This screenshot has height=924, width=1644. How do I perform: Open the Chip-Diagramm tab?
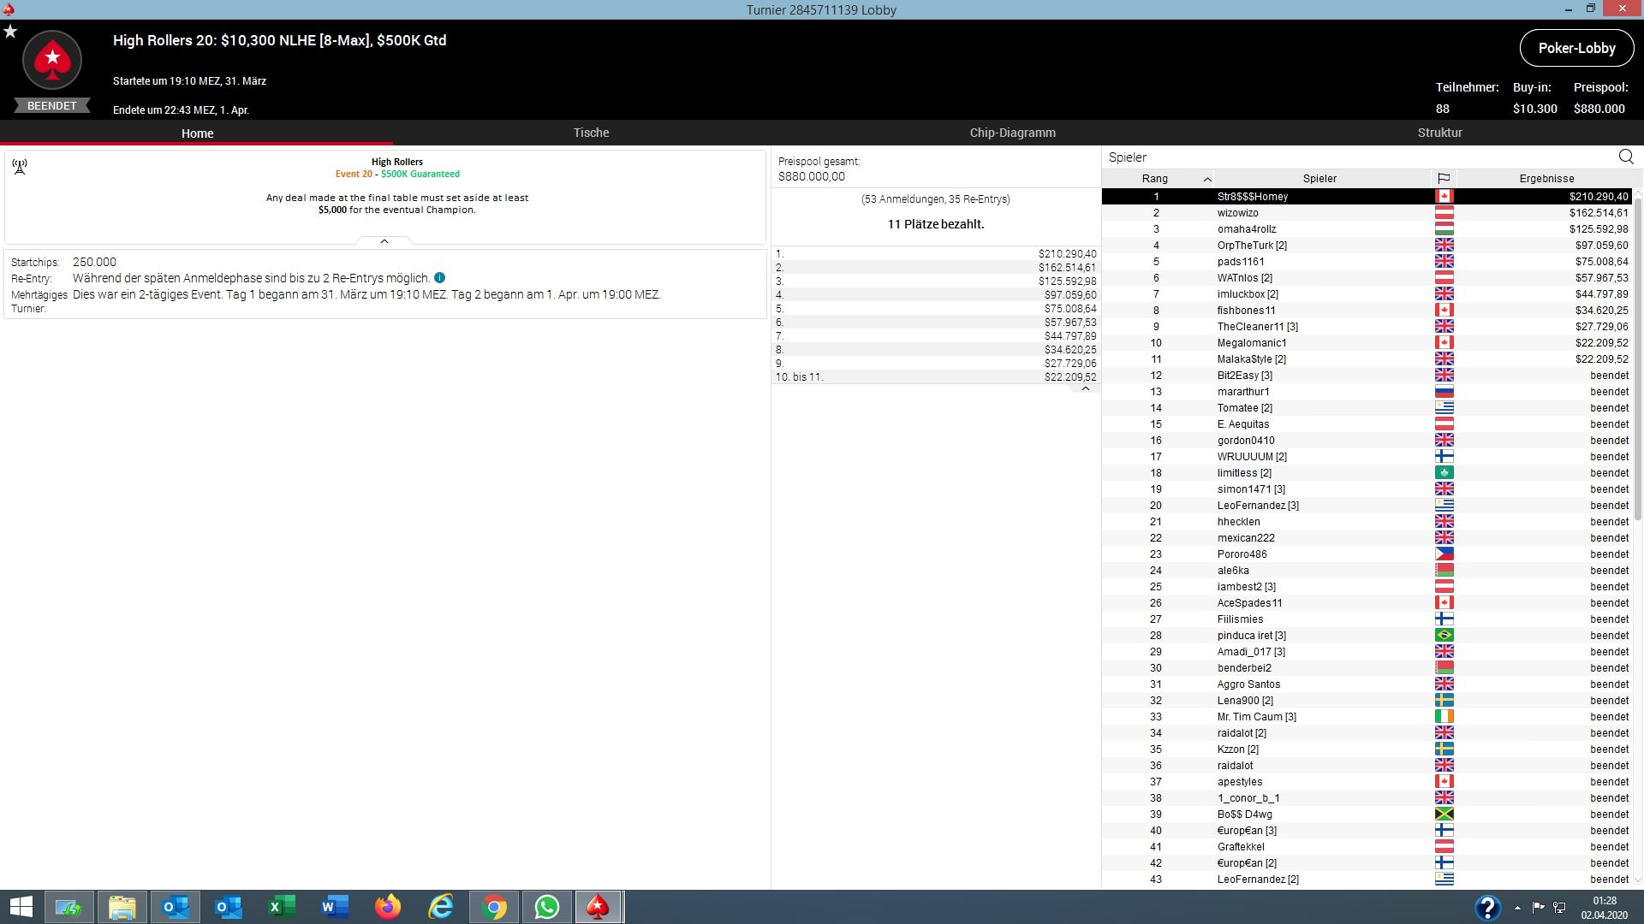(1012, 133)
